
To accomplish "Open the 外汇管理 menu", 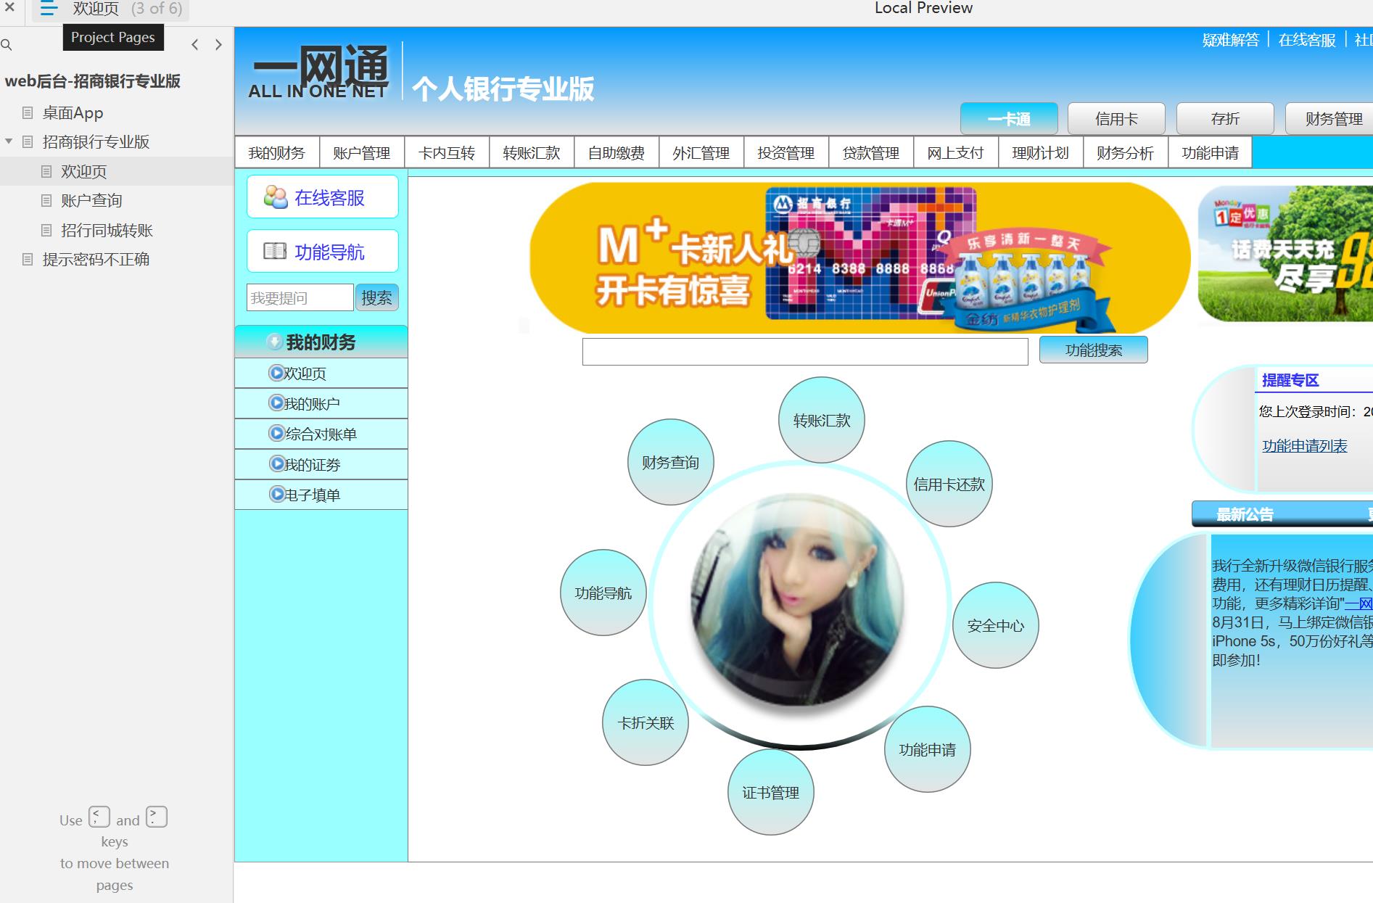I will [701, 152].
